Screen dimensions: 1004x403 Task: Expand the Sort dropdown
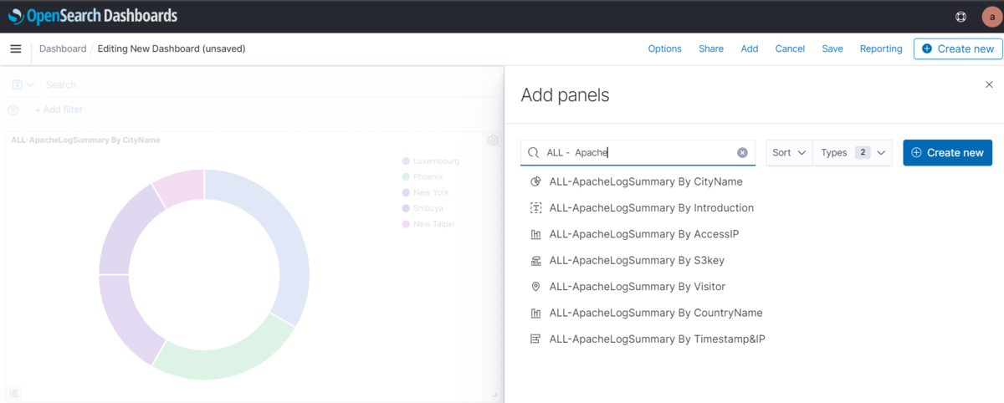(789, 153)
